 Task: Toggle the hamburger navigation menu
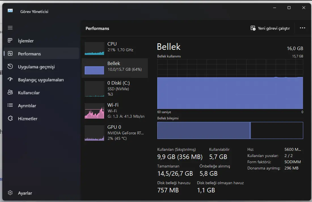coord(10,28)
